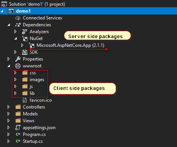This screenshot has width=177, height=147.
Task: Click the css folder icon
Action: (x=25, y=73)
